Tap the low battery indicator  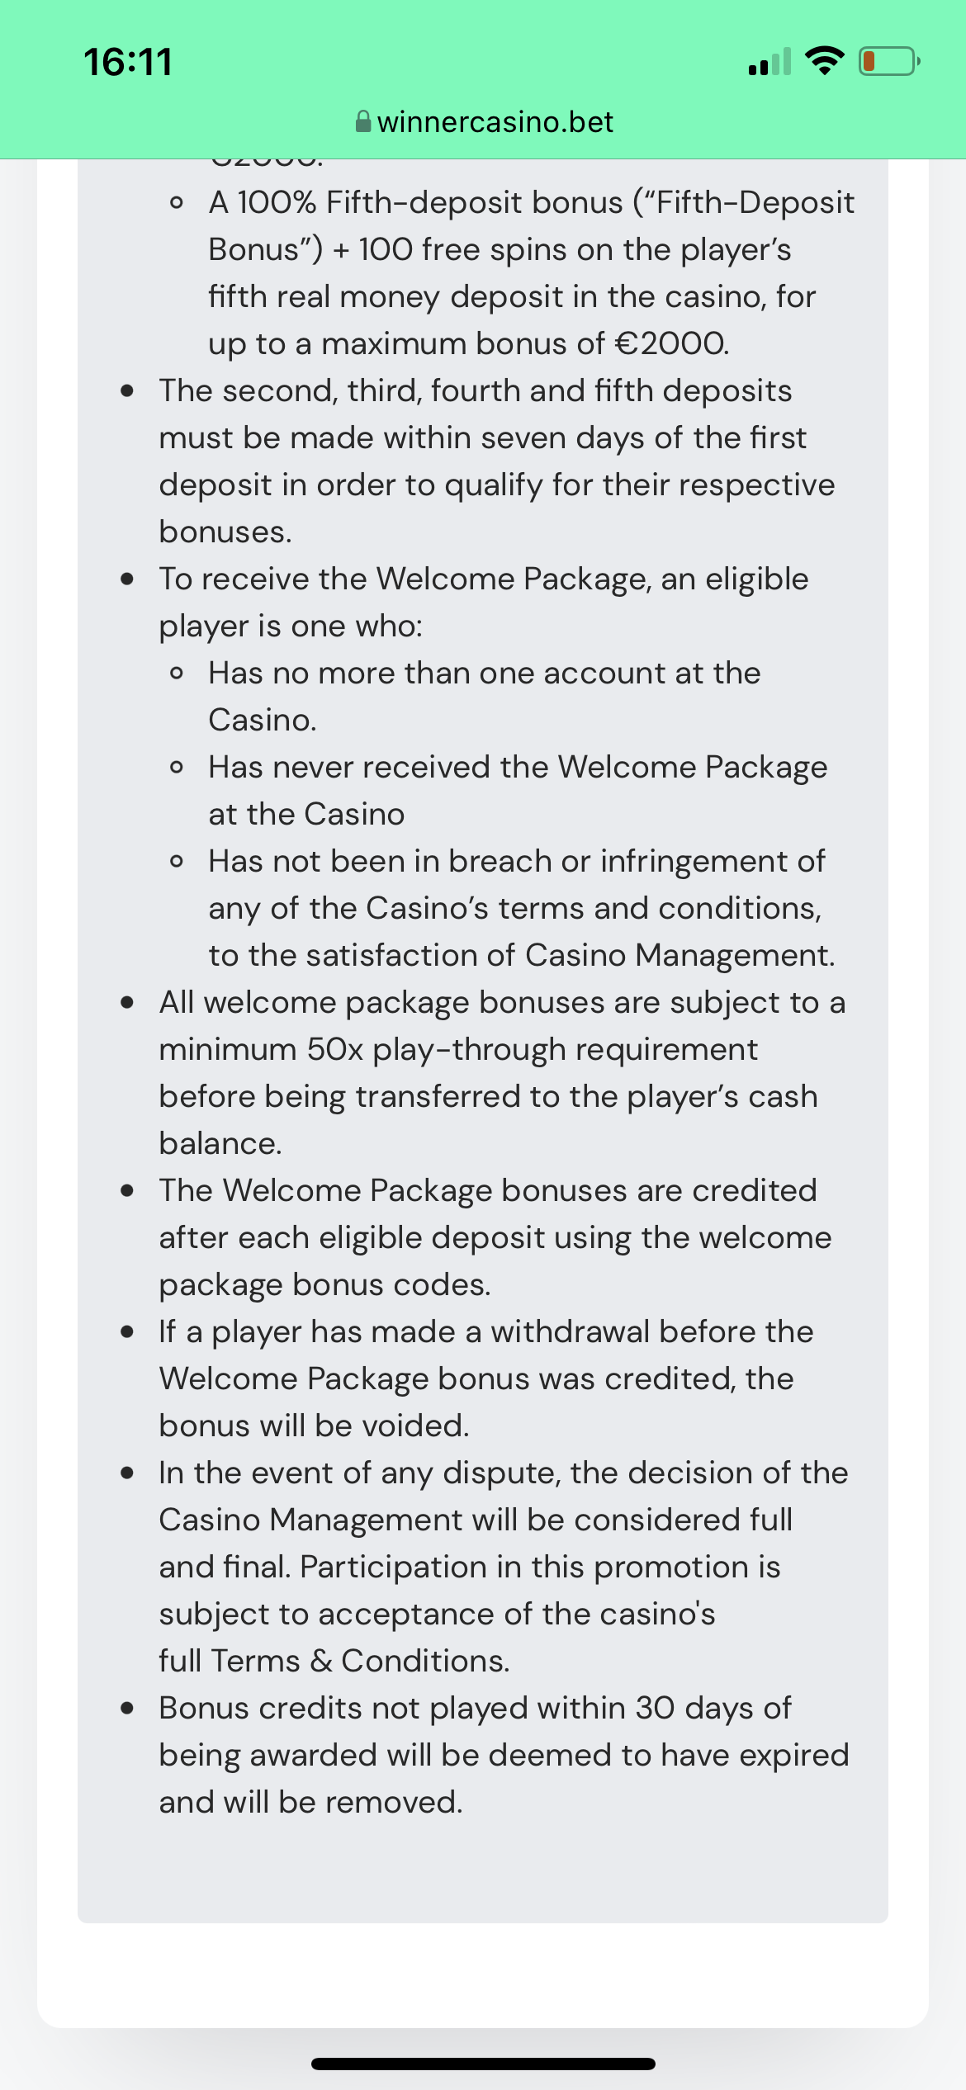pyautogui.click(x=888, y=61)
